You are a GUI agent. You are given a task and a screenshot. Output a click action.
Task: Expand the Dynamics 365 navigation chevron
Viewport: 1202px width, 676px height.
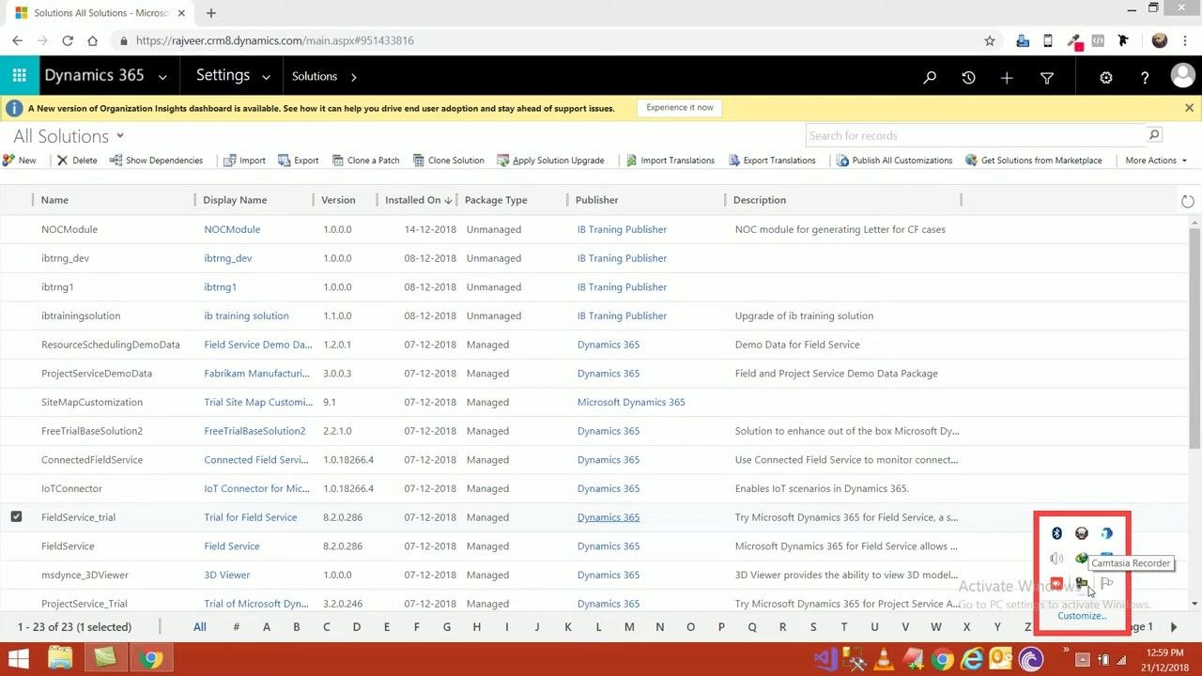pos(162,78)
